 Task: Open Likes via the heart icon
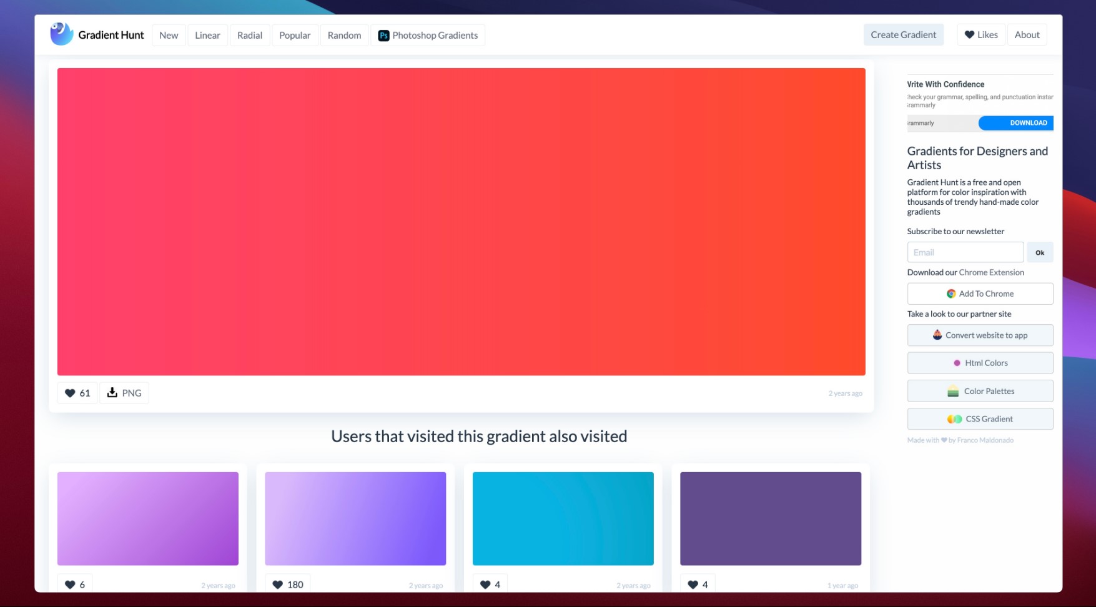pyautogui.click(x=970, y=35)
